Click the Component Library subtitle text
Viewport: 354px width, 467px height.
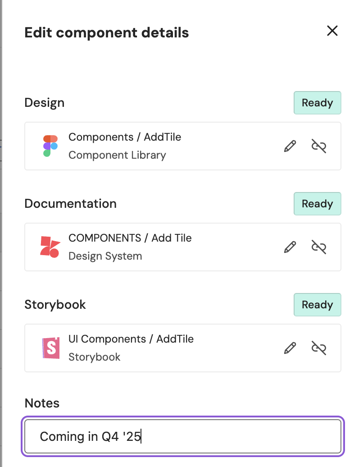[117, 155]
